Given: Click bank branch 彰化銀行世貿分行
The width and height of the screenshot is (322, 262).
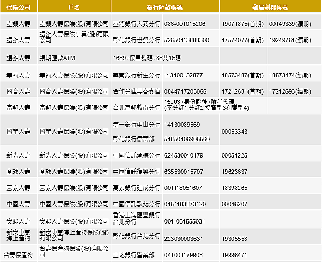Looking at the screenshot, I should coord(137,40).
